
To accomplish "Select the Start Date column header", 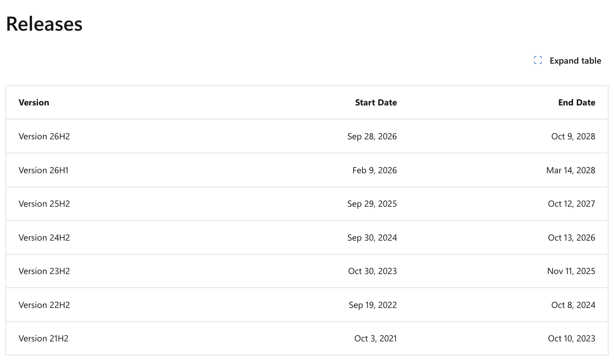I will tap(376, 103).
